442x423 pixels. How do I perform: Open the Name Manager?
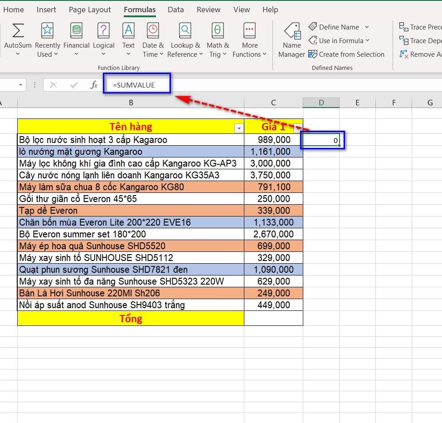291,40
